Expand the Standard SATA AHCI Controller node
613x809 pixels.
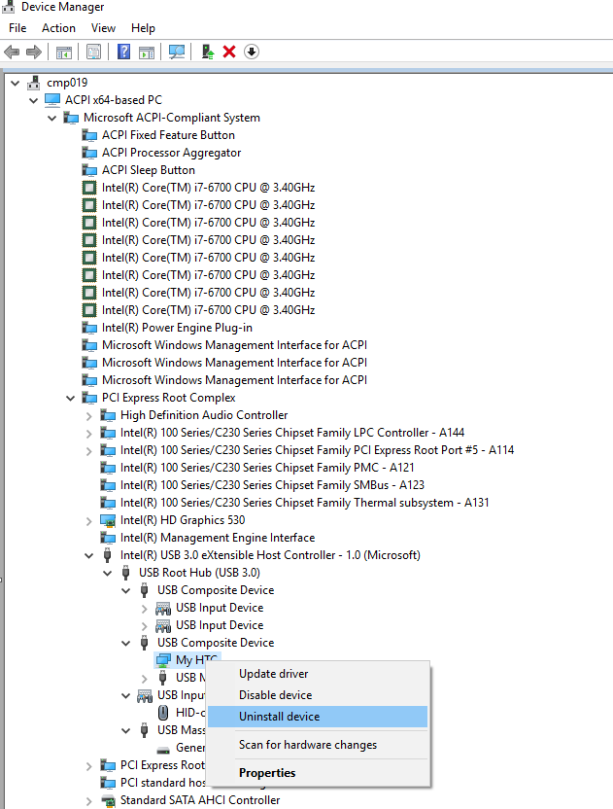click(88, 800)
